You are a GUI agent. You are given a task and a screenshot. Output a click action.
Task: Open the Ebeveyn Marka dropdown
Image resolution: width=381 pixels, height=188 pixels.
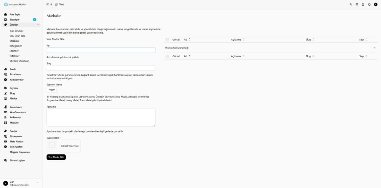coord(53,90)
